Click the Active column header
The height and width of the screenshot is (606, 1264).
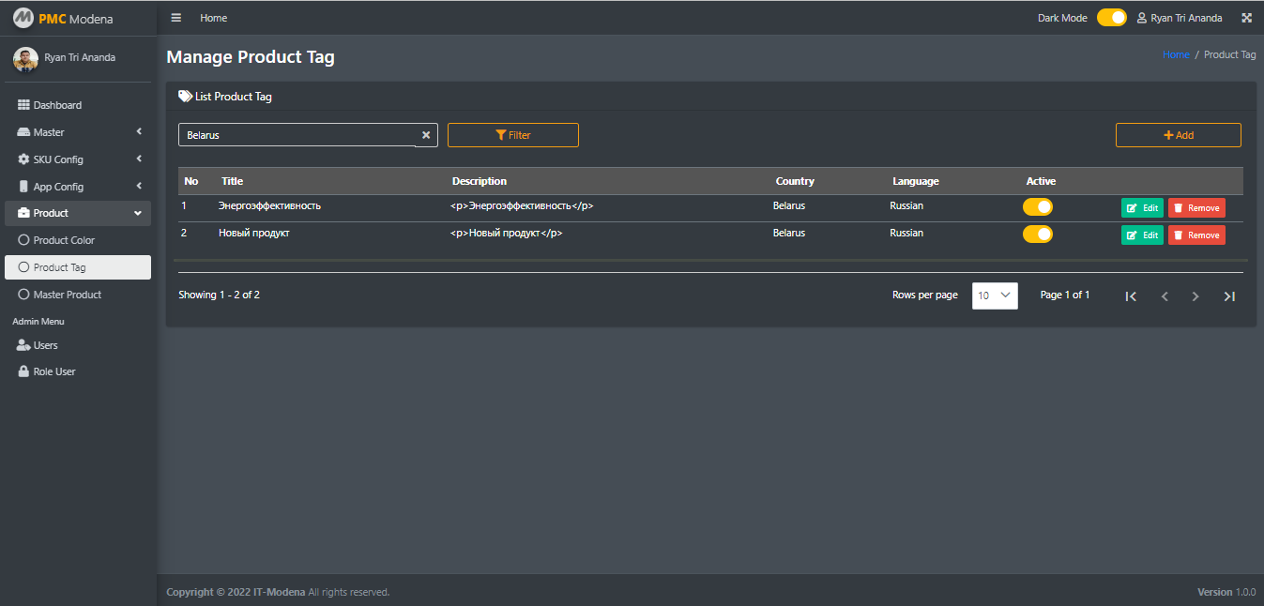pos(1041,181)
